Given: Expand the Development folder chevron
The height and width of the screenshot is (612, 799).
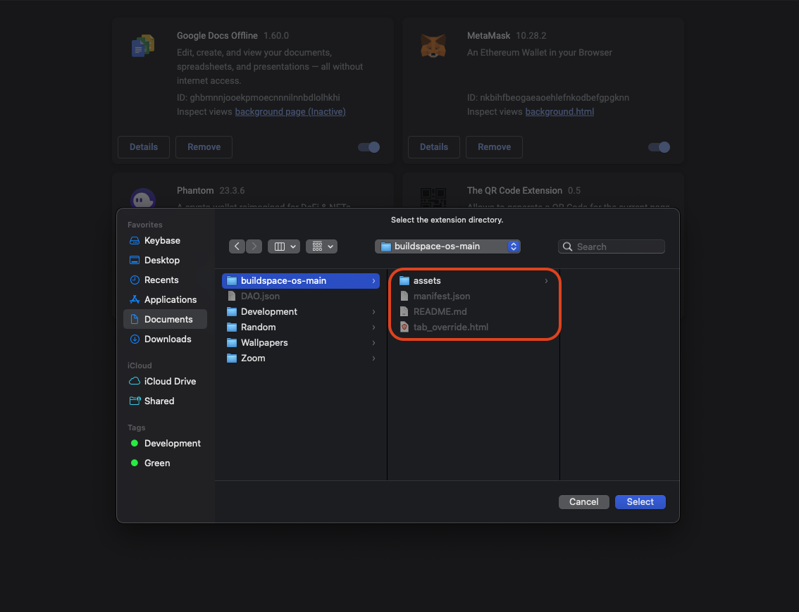Looking at the screenshot, I should (373, 311).
